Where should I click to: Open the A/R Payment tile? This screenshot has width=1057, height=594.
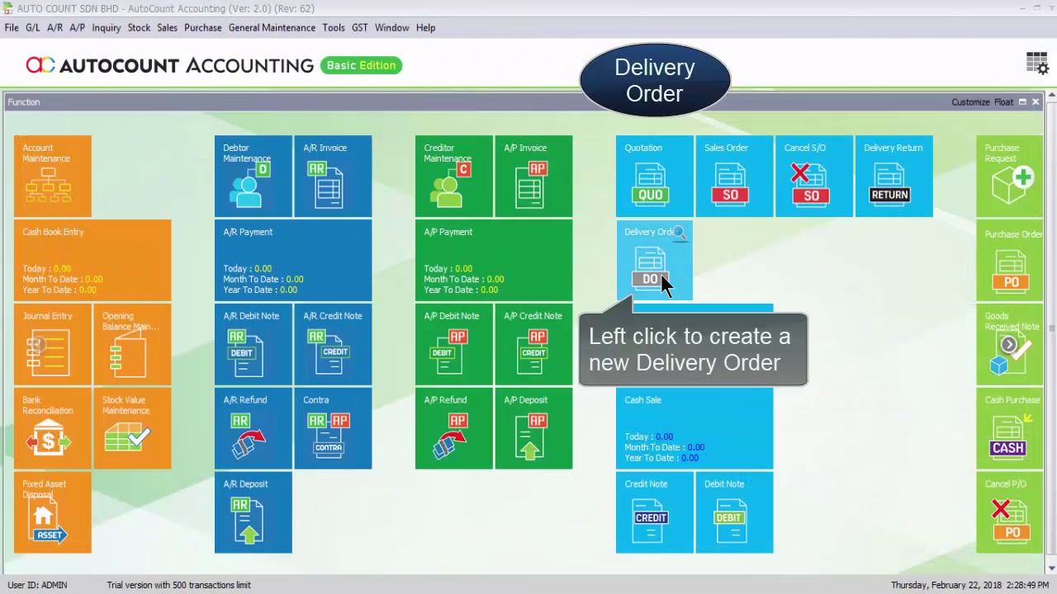click(293, 261)
